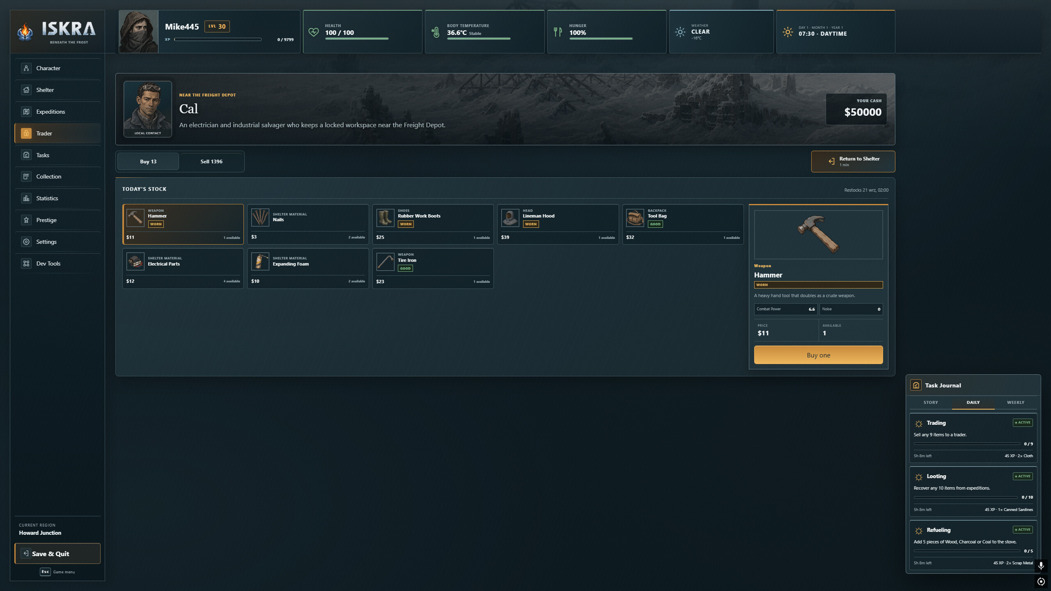Open the Settings gear icon
This screenshot has width=1051, height=591.
point(26,242)
